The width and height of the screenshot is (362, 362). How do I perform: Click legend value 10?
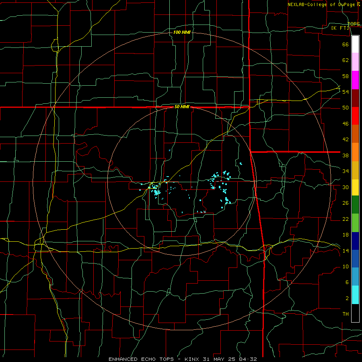[346, 266]
